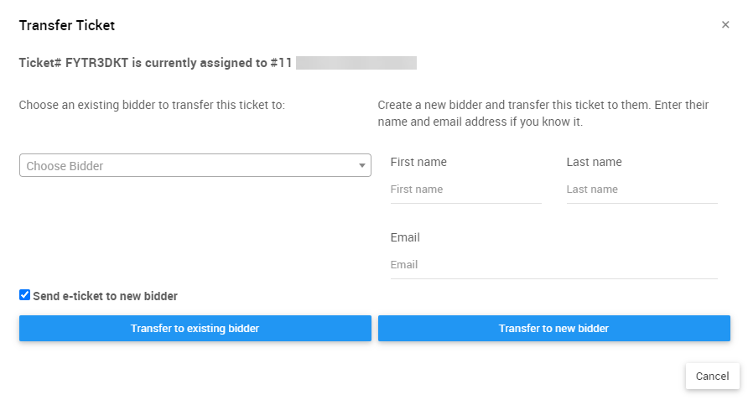
Task: Click into the Email input field
Action: coord(553,265)
